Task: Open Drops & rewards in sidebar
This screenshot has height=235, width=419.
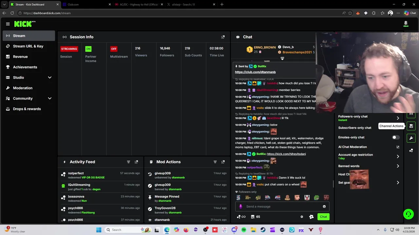Action: 29,109
